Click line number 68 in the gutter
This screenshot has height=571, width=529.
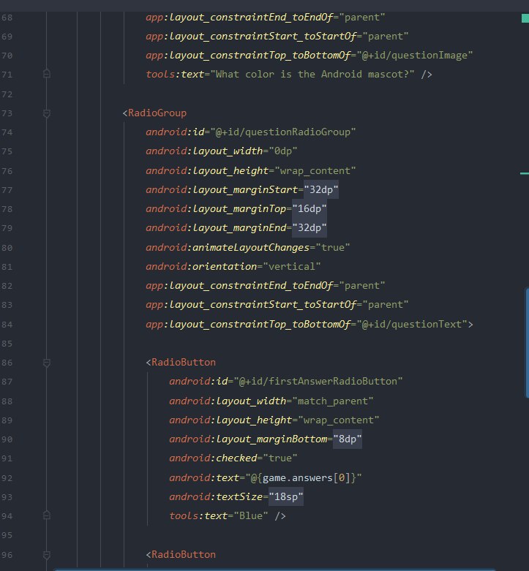coord(7,17)
